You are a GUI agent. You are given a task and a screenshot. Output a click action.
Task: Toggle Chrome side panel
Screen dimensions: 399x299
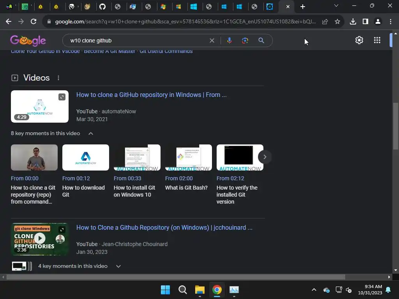click(x=365, y=22)
